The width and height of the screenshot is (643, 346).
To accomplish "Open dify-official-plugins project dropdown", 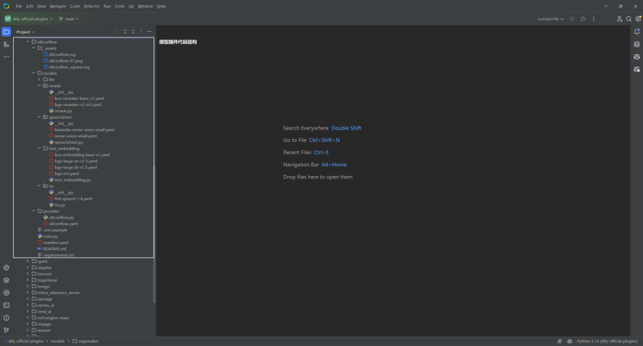I will point(29,19).
